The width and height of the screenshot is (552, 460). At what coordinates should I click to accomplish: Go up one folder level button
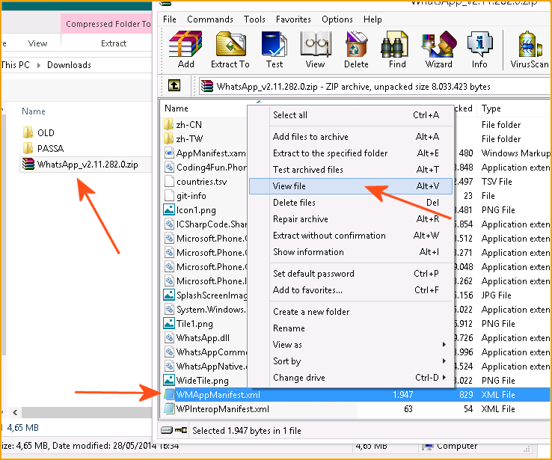[x=174, y=85]
